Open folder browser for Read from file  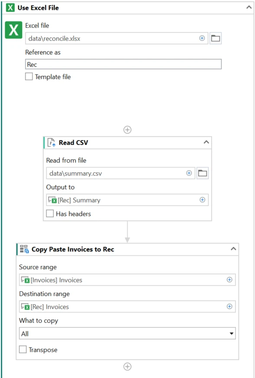203,173
